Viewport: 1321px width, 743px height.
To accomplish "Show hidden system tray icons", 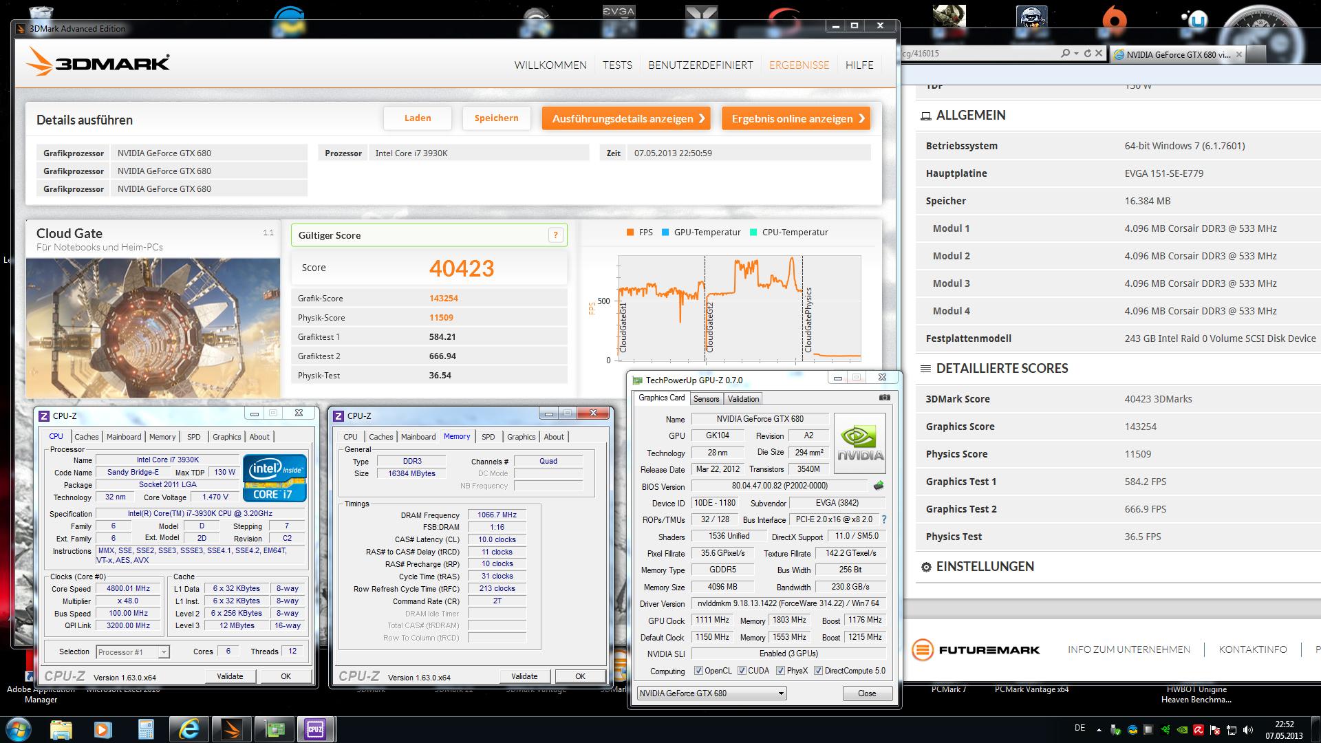I will pos(1099,730).
